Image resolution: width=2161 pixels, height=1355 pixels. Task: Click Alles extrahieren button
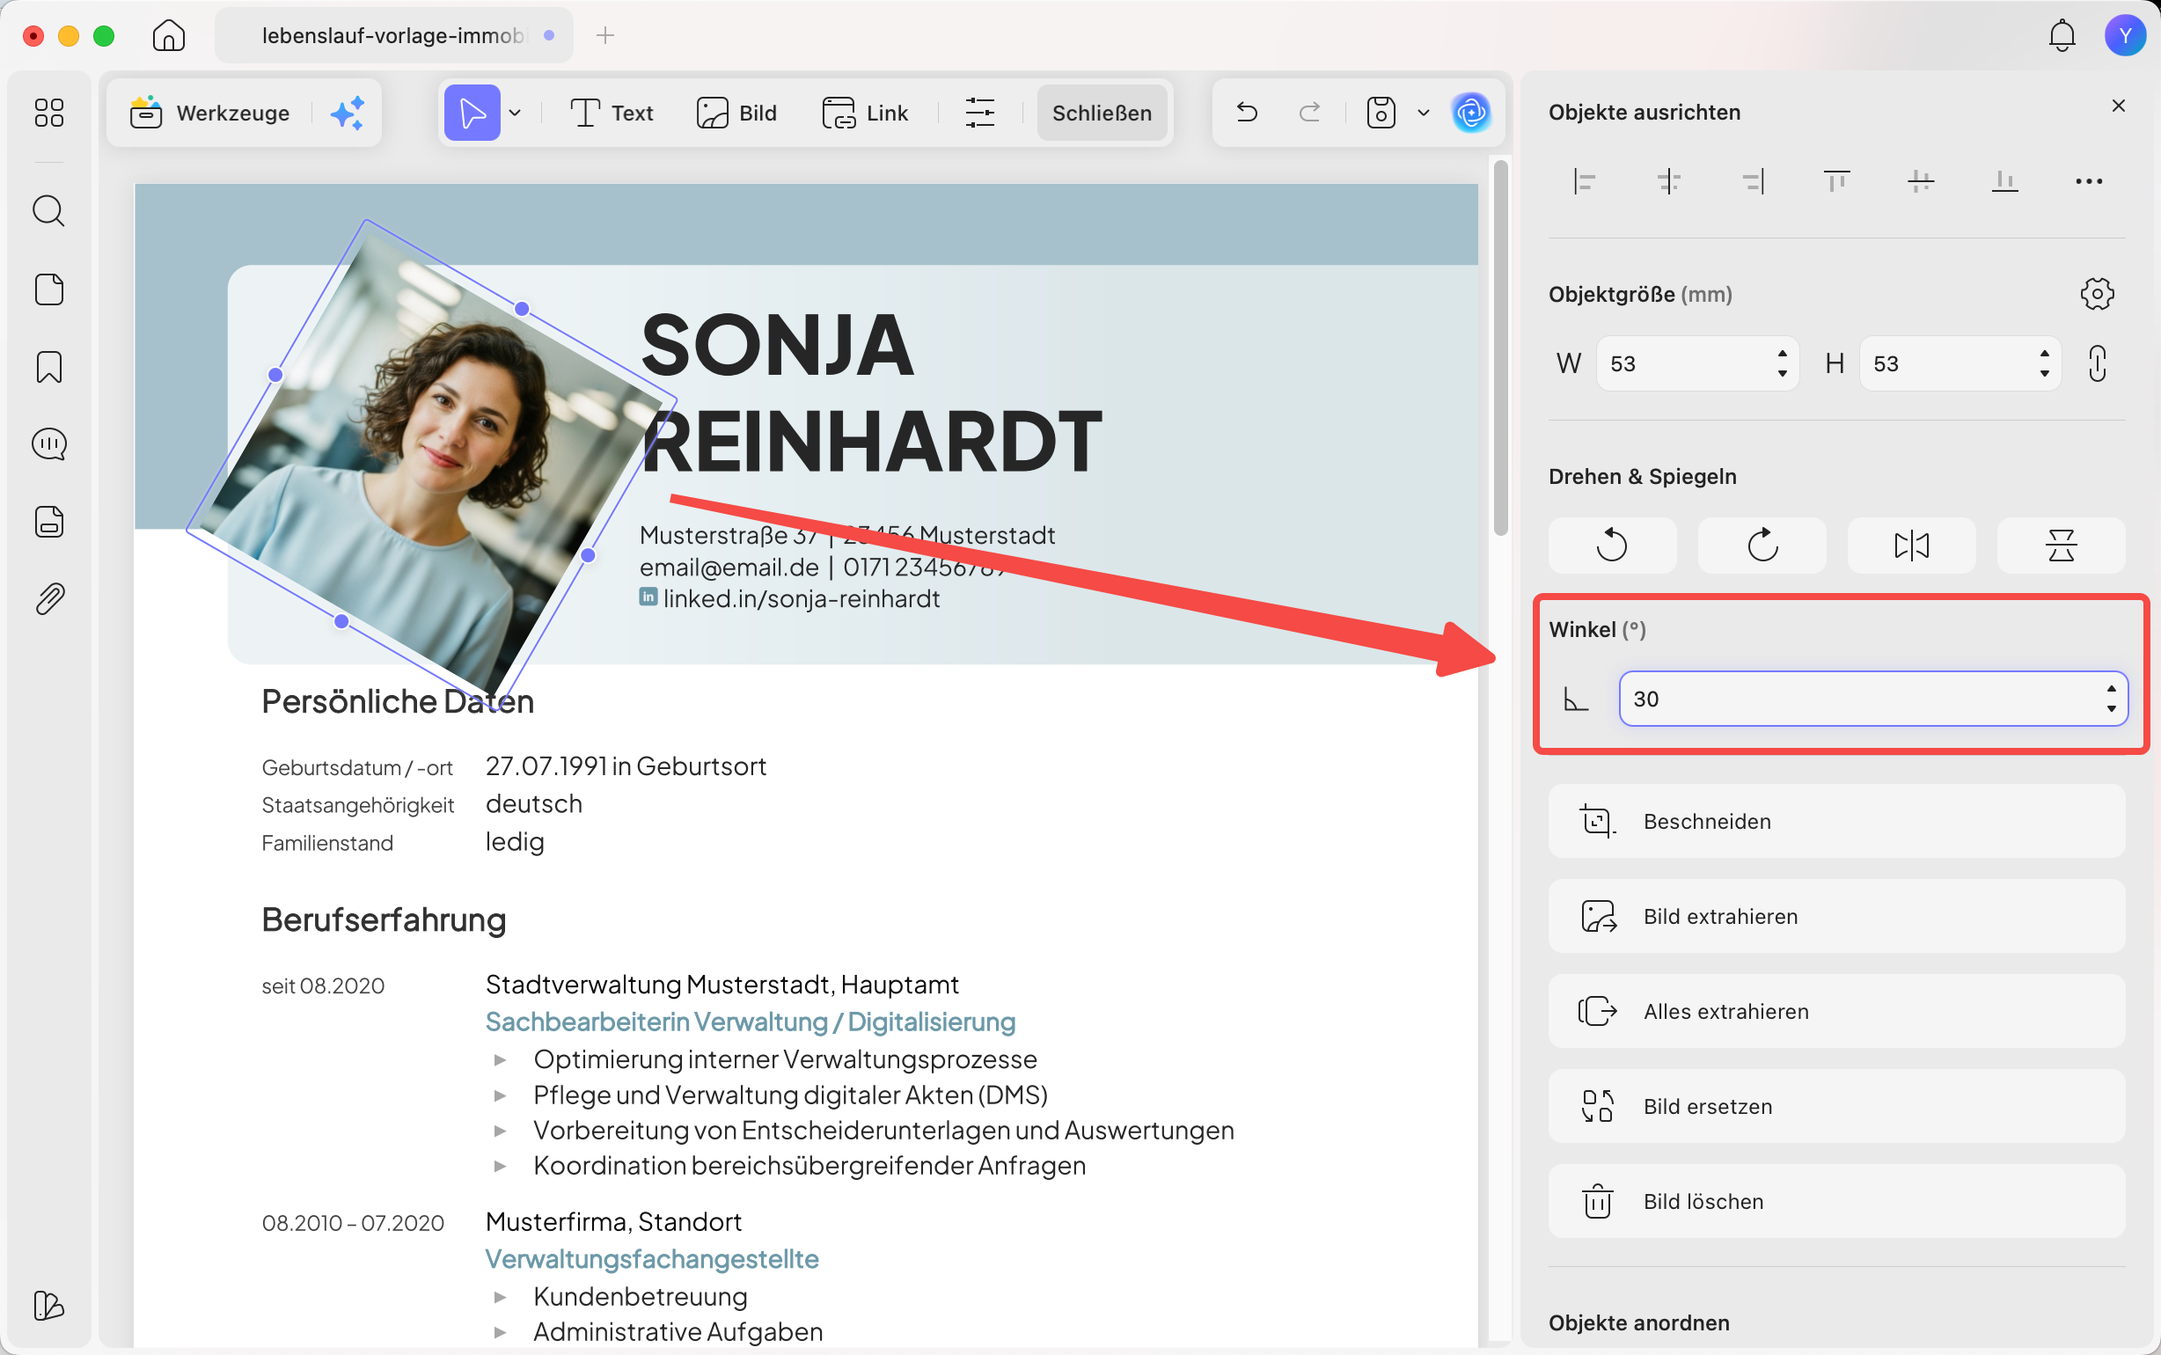coord(1836,1011)
